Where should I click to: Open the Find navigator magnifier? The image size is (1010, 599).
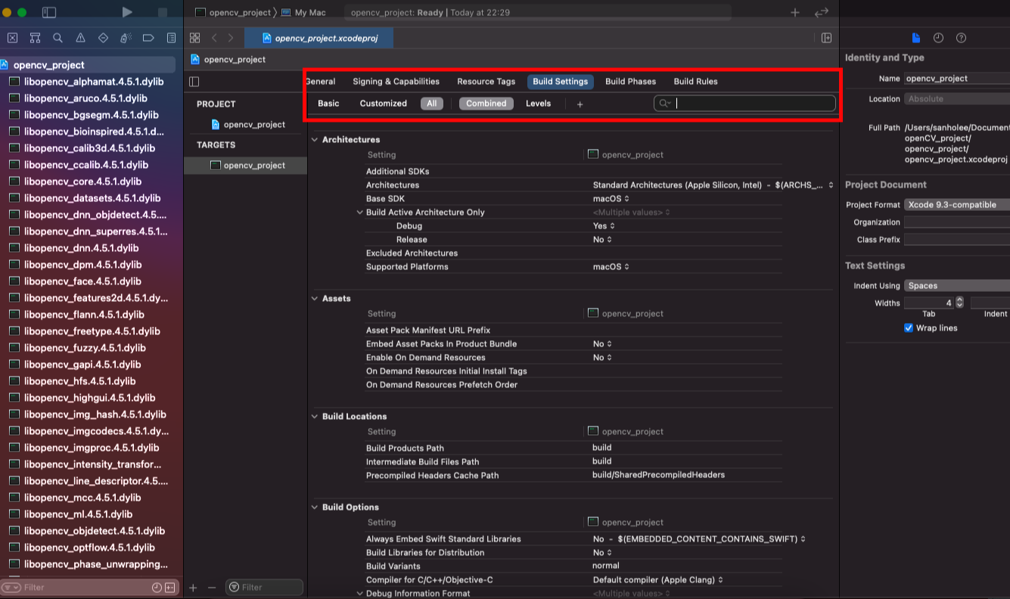point(57,38)
